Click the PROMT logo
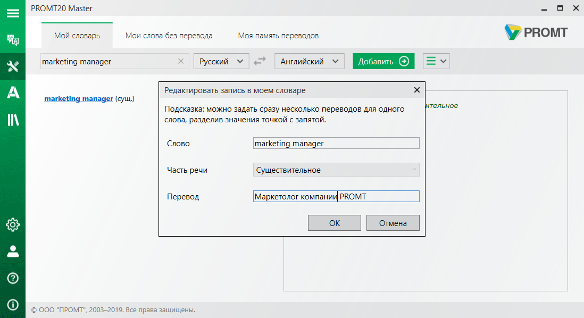 click(x=536, y=32)
